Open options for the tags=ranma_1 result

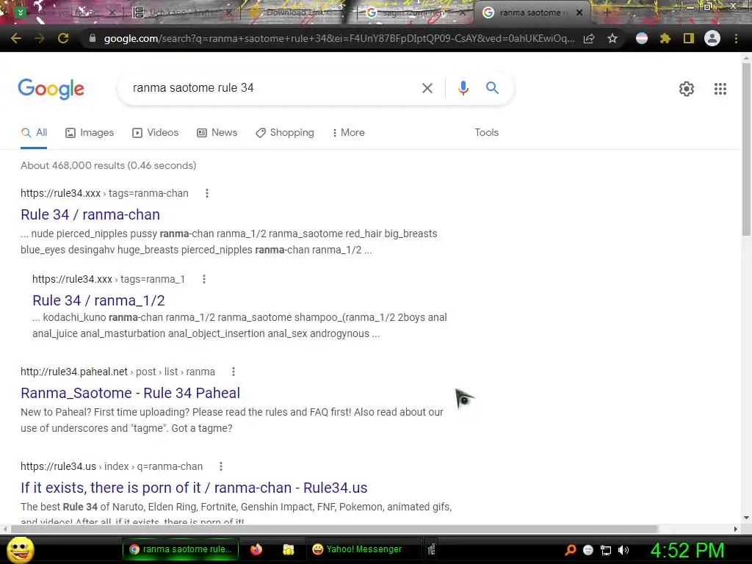click(x=204, y=279)
